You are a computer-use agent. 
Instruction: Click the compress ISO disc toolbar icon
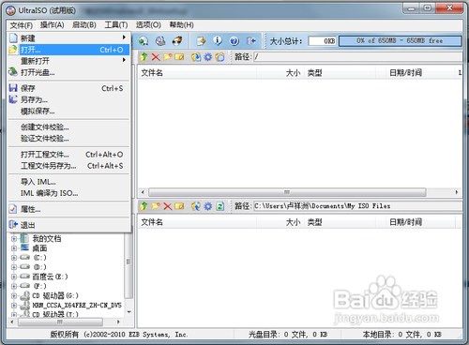pos(160,41)
